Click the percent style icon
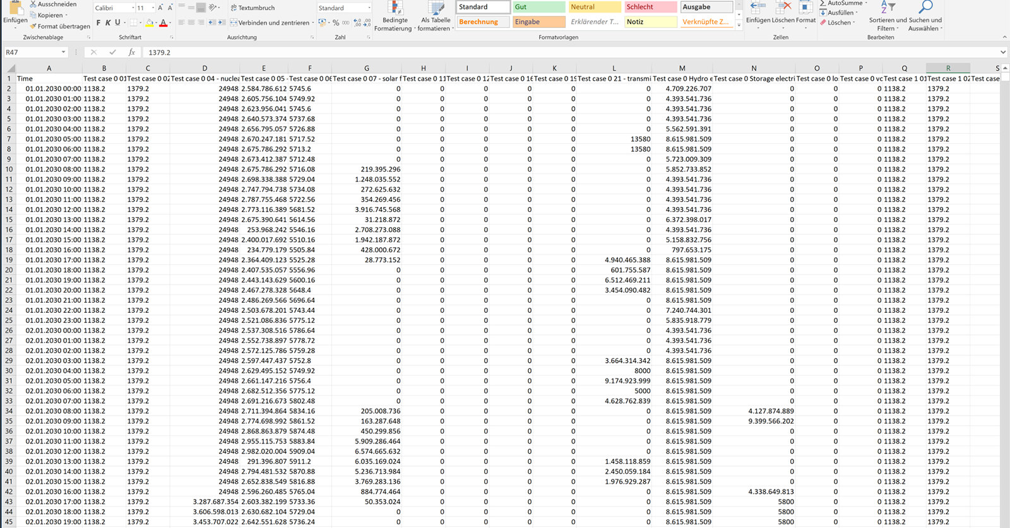The height and width of the screenshot is (528, 1010). [336, 23]
